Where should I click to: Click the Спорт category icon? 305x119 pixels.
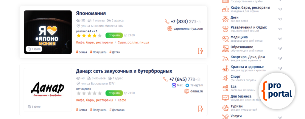(x=225, y=78)
